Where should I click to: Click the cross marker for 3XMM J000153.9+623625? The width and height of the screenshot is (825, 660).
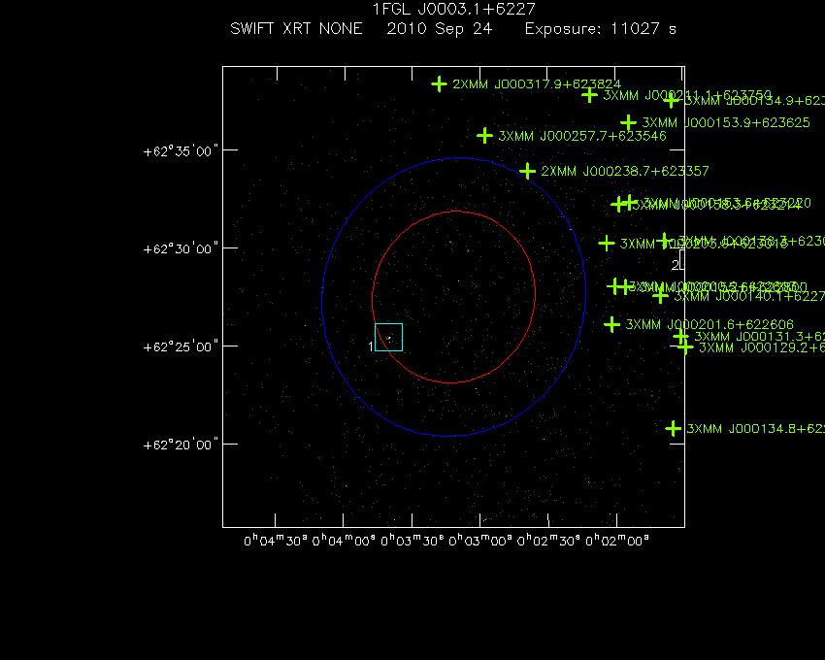pyautogui.click(x=628, y=122)
